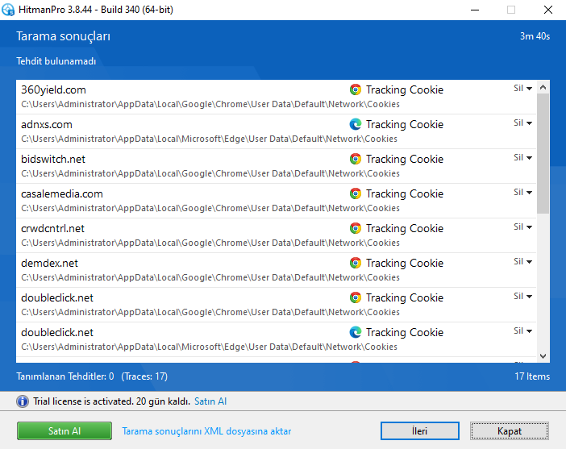Open the Sil dropdown for bidswitch.net
The height and width of the screenshot is (449, 566).
click(522, 158)
